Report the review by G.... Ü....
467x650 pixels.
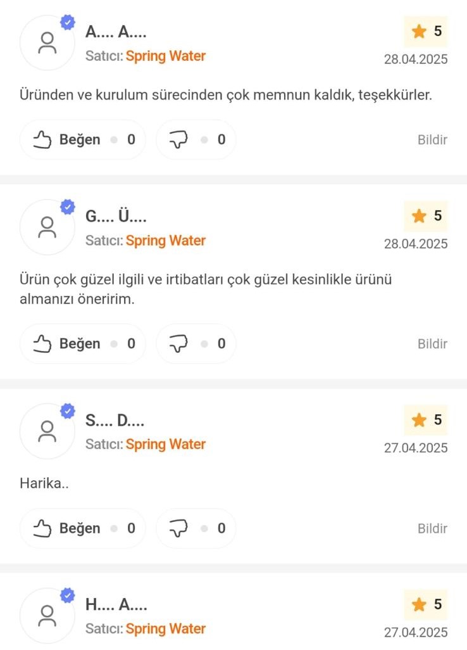coord(432,343)
